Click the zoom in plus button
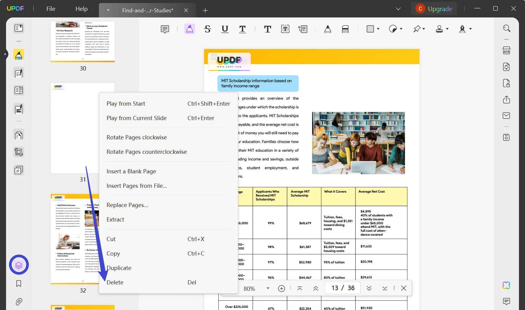 [x=281, y=288]
